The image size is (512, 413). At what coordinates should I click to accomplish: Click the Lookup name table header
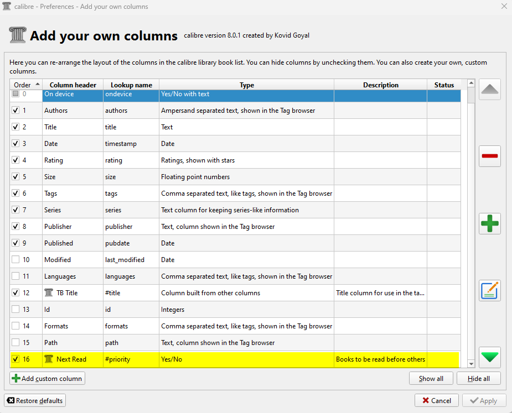pyautogui.click(x=131, y=85)
